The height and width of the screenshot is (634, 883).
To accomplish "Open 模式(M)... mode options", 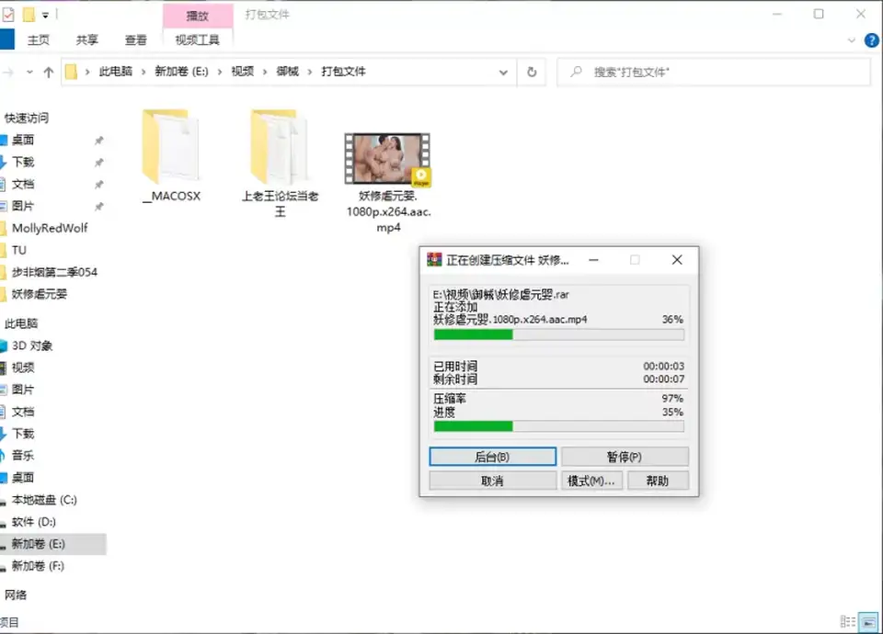I will (x=591, y=481).
